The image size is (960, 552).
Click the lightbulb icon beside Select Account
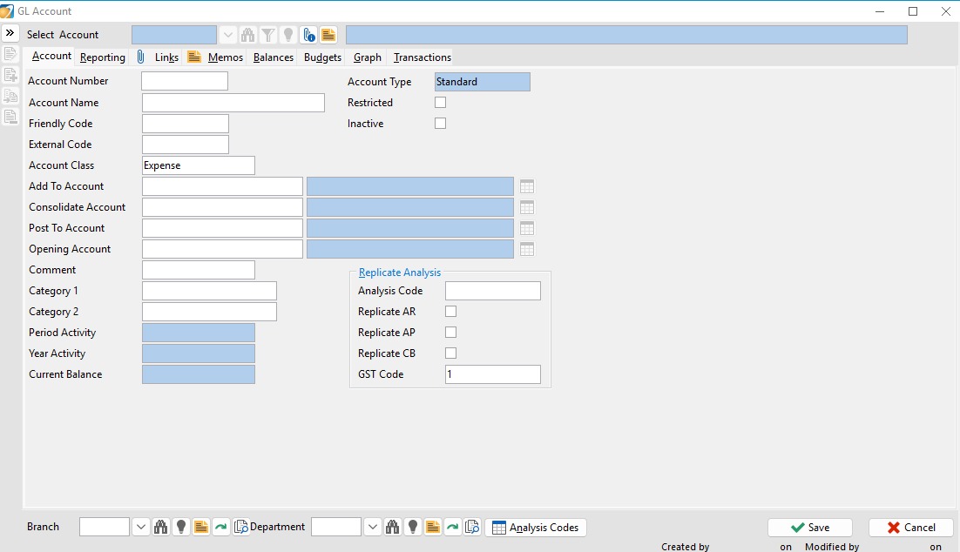287,35
